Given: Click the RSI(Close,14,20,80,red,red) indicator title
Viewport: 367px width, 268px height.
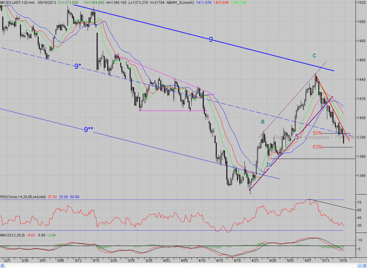Looking at the screenshot, I should (x=23, y=197).
